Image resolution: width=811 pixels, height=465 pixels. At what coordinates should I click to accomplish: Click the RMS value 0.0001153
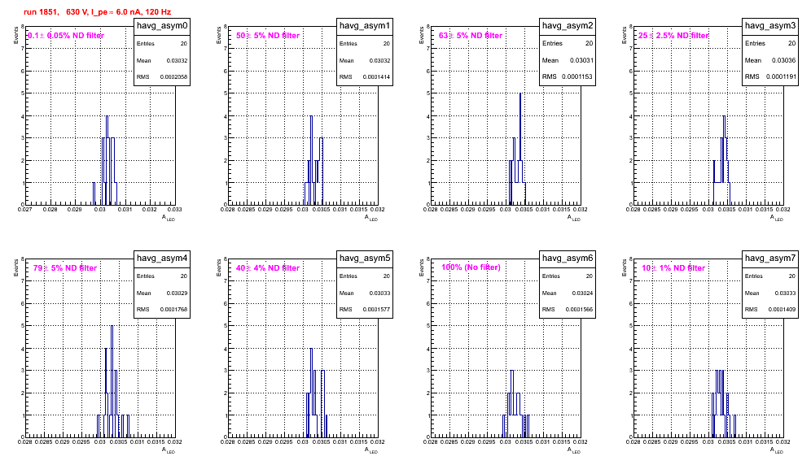tap(577, 77)
